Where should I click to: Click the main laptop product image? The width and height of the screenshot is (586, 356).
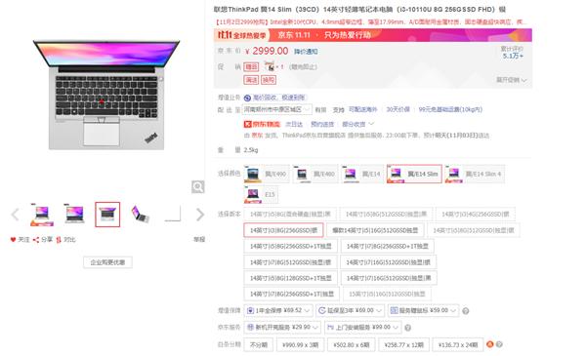106,96
